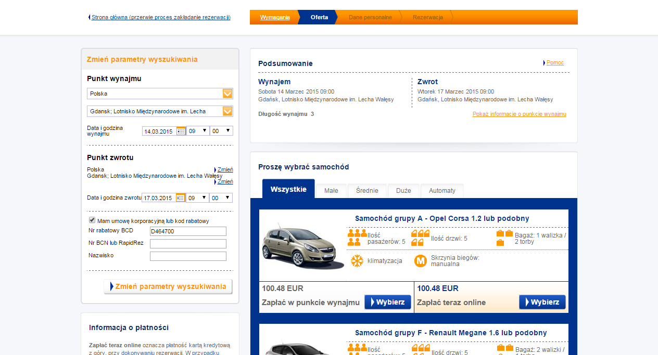Click the passengers icon on Opel Corsa card

(357, 238)
